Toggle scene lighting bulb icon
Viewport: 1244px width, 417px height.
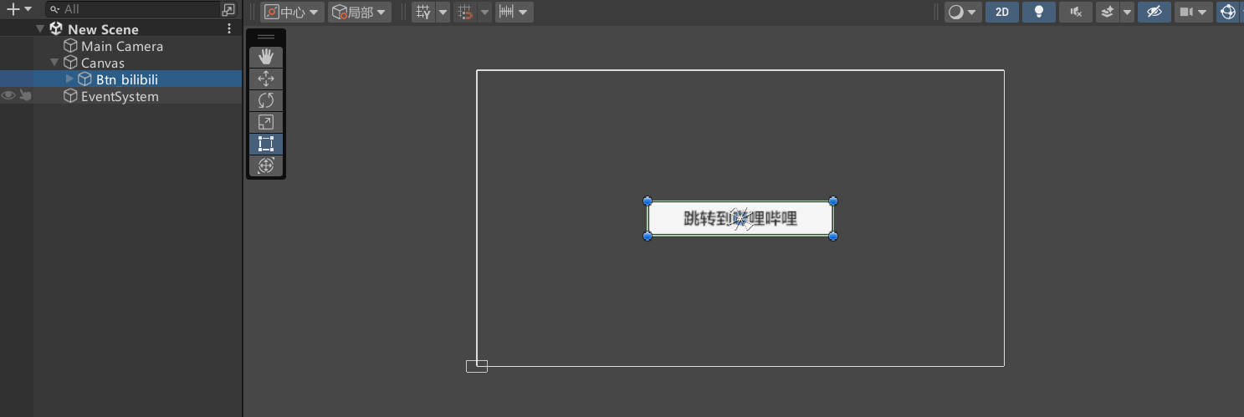(x=1039, y=12)
